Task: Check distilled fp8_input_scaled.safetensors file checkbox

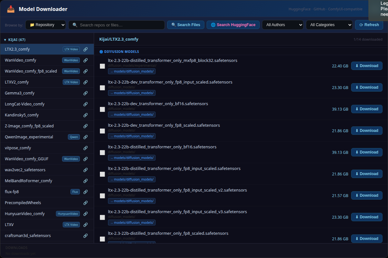Action: click(x=102, y=174)
